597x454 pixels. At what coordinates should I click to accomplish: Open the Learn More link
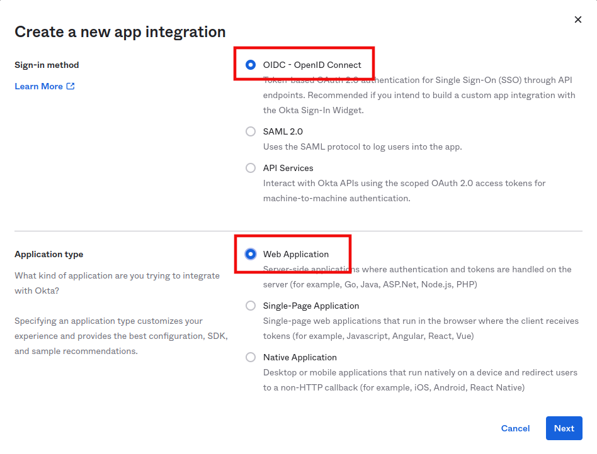(x=38, y=86)
